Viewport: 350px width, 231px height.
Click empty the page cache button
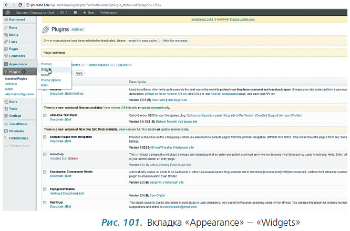click(x=142, y=41)
